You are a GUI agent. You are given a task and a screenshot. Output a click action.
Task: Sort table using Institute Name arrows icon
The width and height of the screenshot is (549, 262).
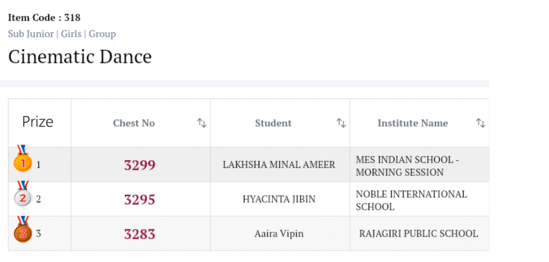pyautogui.click(x=481, y=123)
